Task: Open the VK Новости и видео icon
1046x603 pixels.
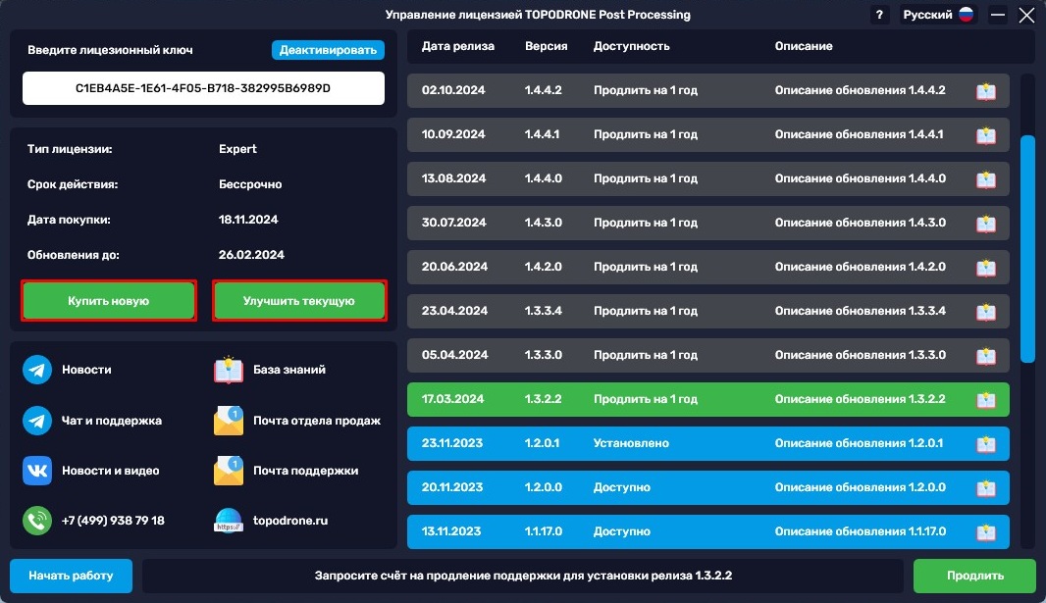Action: click(x=37, y=471)
